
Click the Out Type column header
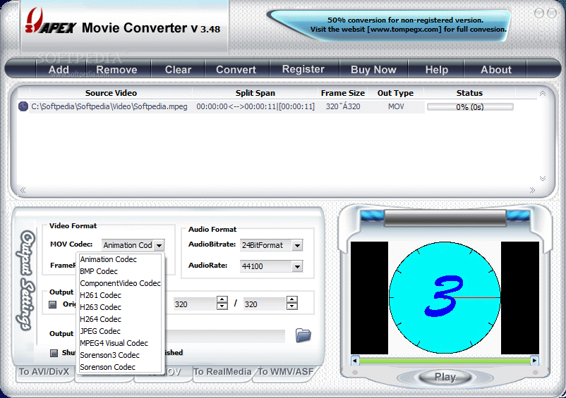click(x=395, y=93)
